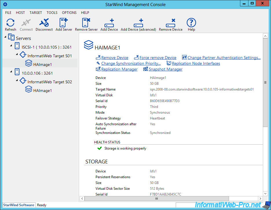Open Help from the toolbar
The width and height of the screenshot is (271, 210).
coord(191,23)
